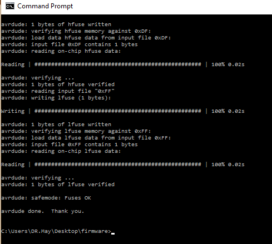Click the Writing progress bar of hashes

[118, 111]
